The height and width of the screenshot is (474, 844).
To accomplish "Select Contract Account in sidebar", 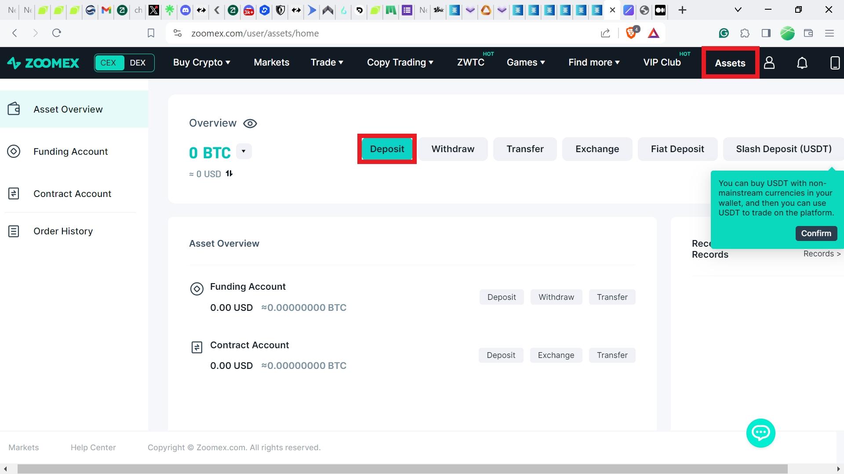I will pos(74,194).
